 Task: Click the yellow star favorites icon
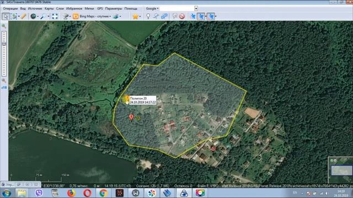click(136, 16)
